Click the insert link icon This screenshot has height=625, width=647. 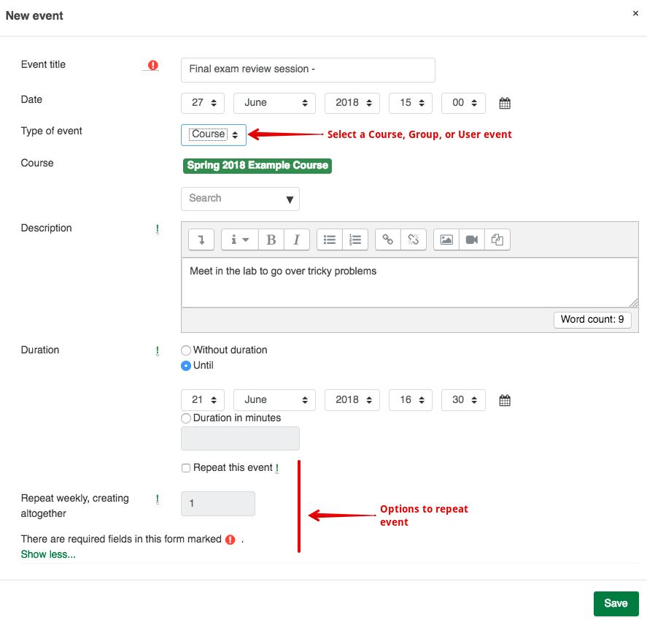(x=388, y=239)
